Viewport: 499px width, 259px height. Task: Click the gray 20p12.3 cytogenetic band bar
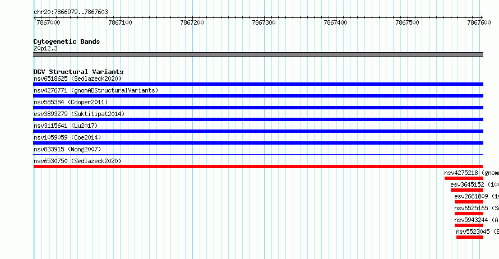click(x=258, y=54)
